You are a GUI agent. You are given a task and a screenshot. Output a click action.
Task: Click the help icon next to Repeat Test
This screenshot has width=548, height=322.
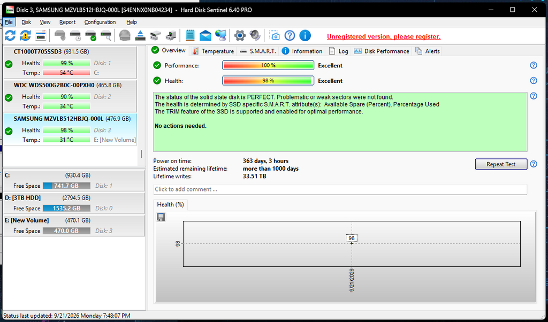pos(534,164)
